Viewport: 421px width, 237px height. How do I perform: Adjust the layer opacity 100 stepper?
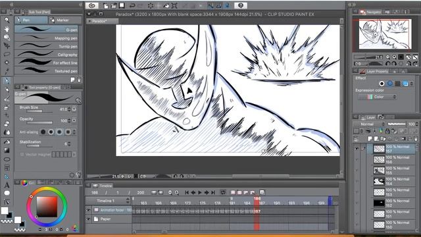(x=416, y=124)
